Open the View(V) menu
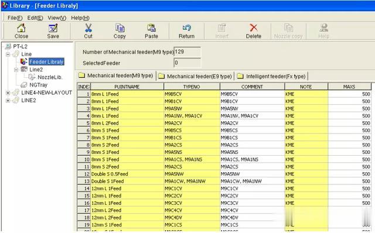The width and height of the screenshot is (375, 233). (x=57, y=18)
